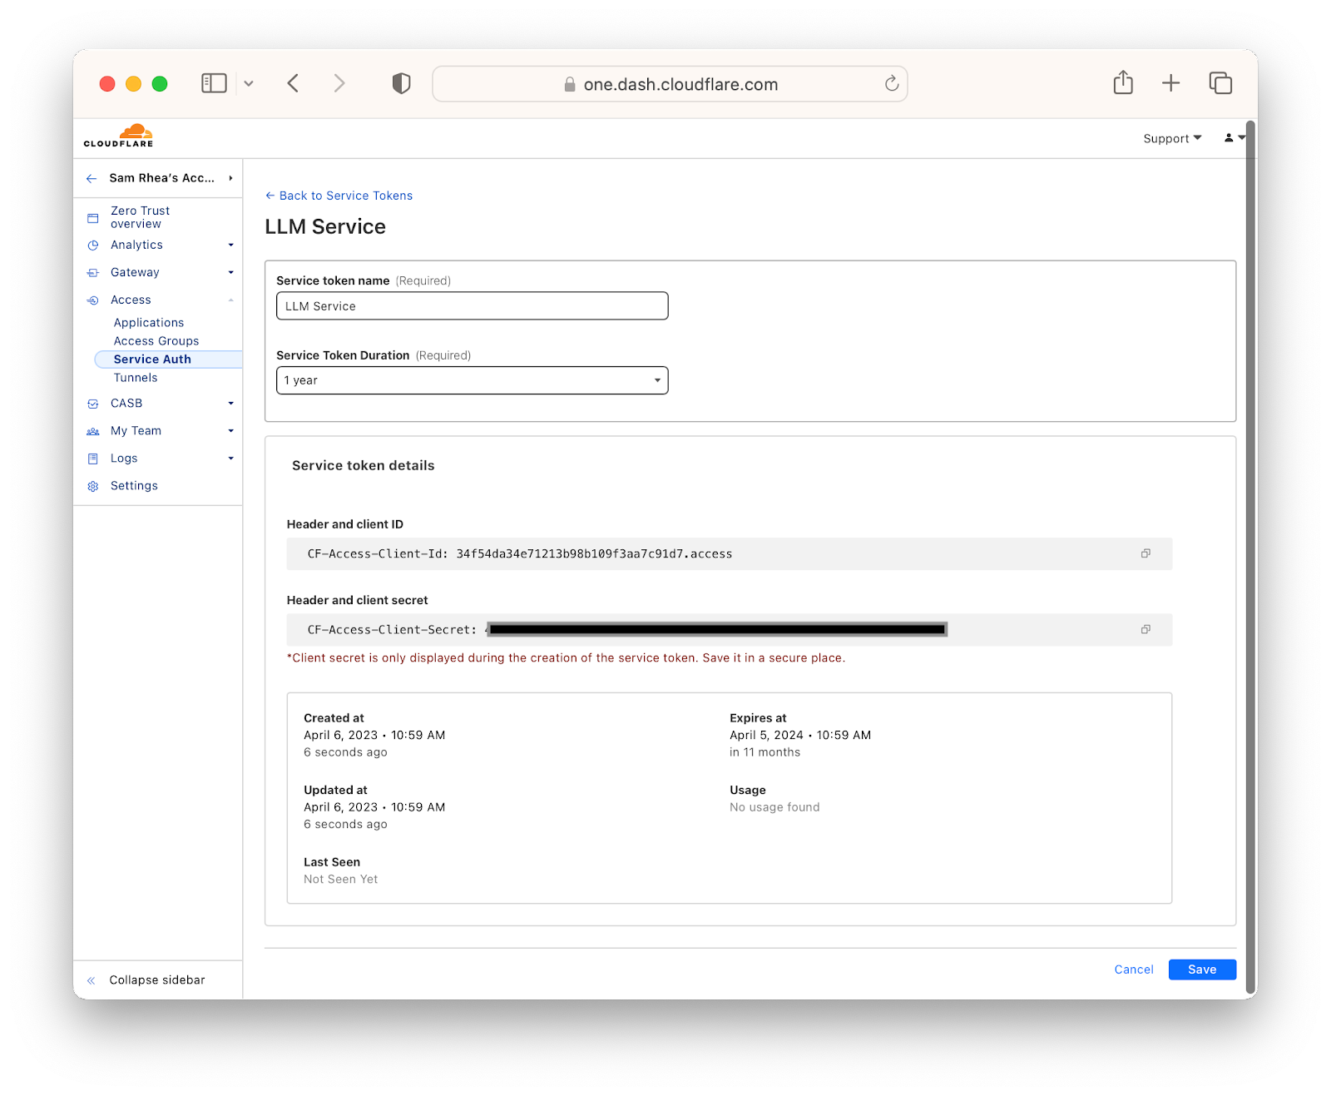The height and width of the screenshot is (1096, 1331).
Task: Copy the CF-Access-Client-Secret header value
Action: (1145, 629)
